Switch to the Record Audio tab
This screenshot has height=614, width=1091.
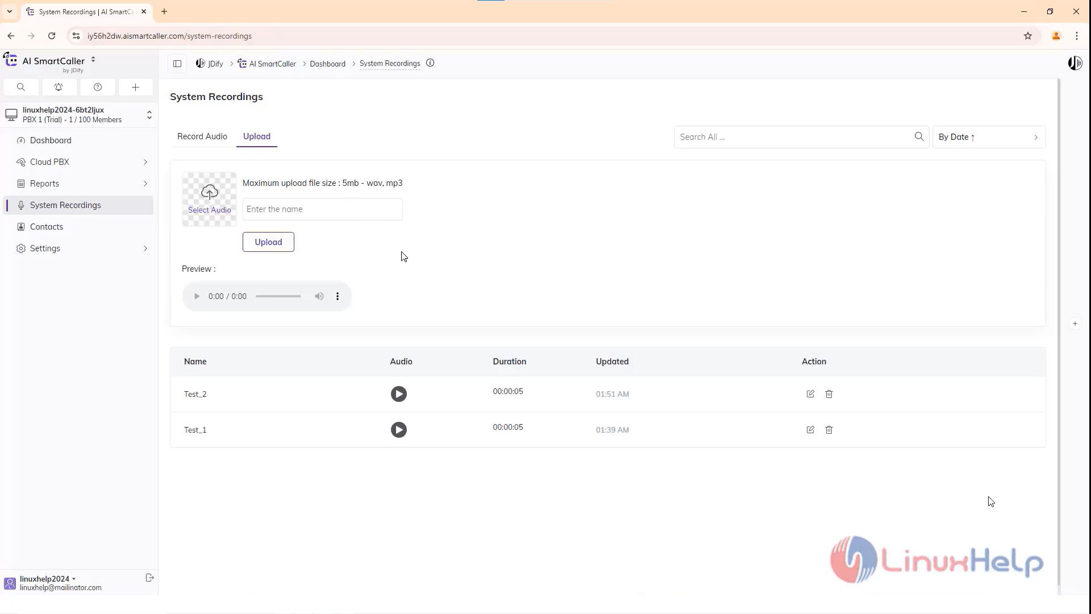click(202, 136)
